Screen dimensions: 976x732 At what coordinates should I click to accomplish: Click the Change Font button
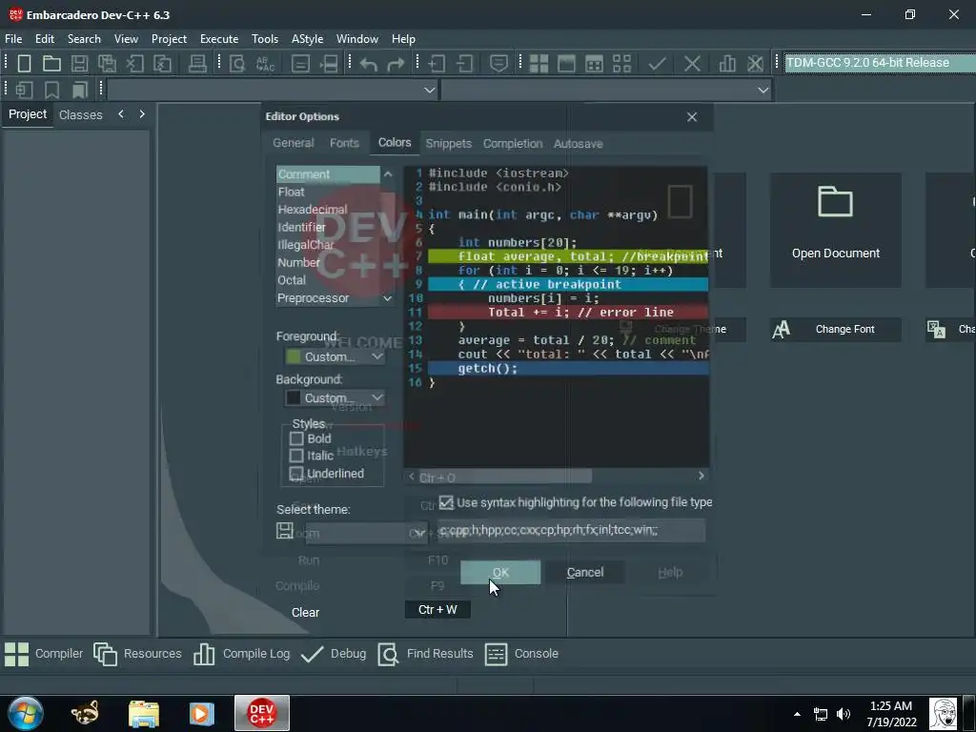click(835, 329)
